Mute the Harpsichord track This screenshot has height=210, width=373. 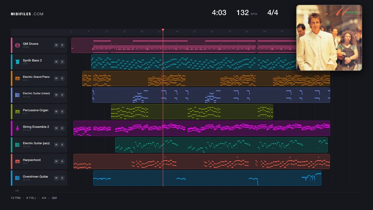(x=56, y=161)
